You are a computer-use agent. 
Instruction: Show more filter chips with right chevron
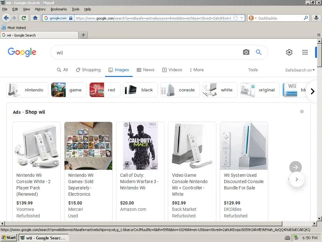313,91
